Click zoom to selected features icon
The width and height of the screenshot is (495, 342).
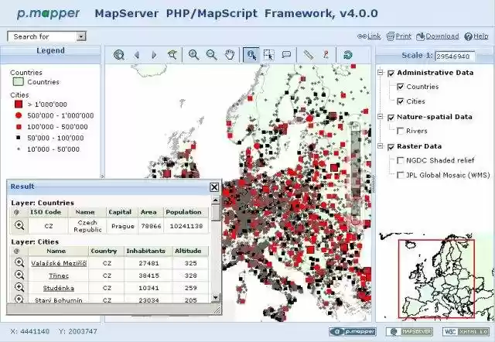click(x=172, y=55)
